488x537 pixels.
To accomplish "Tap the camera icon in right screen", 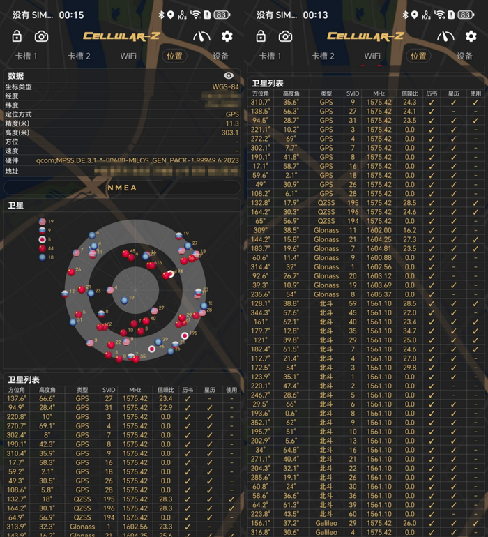I will [285, 36].
